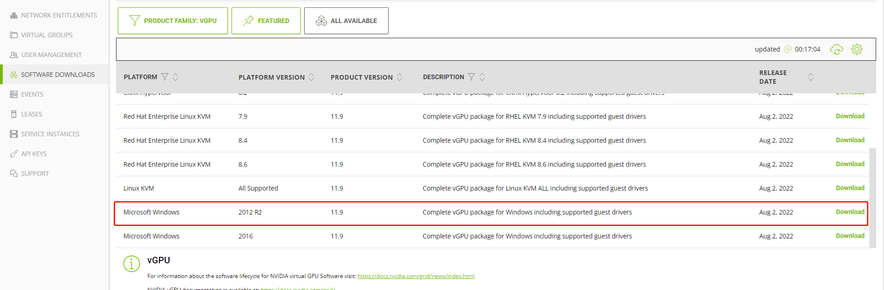Click the Support headset icon
Screen dimensions: 884x290
click(x=14, y=174)
